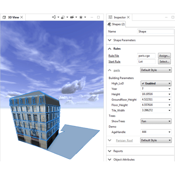
Task: Click the paris.cga rule file field
Action: [146, 56]
